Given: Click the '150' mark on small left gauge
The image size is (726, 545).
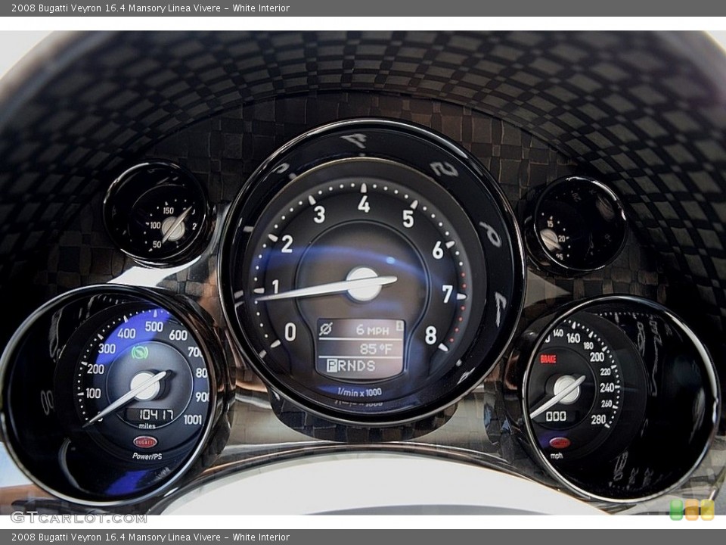Looking at the screenshot, I should tap(168, 211).
